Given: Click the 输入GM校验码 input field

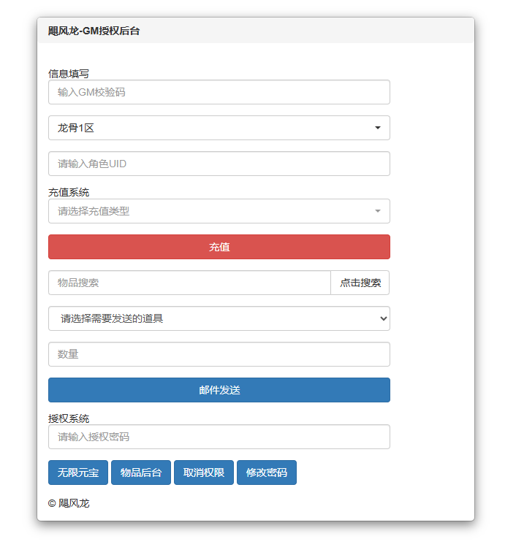Looking at the screenshot, I should pos(219,92).
